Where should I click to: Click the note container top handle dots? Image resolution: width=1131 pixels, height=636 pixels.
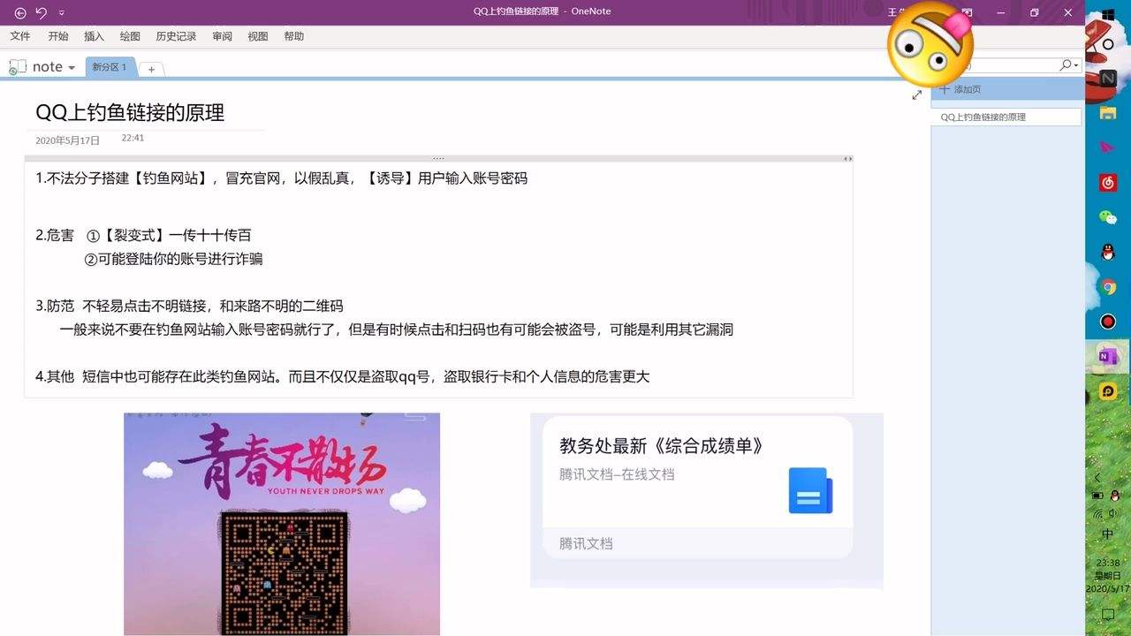click(438, 158)
